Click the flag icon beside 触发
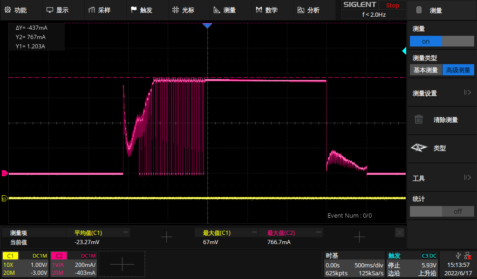Image resolution: width=477 pixels, height=279 pixels. pyautogui.click(x=134, y=8)
